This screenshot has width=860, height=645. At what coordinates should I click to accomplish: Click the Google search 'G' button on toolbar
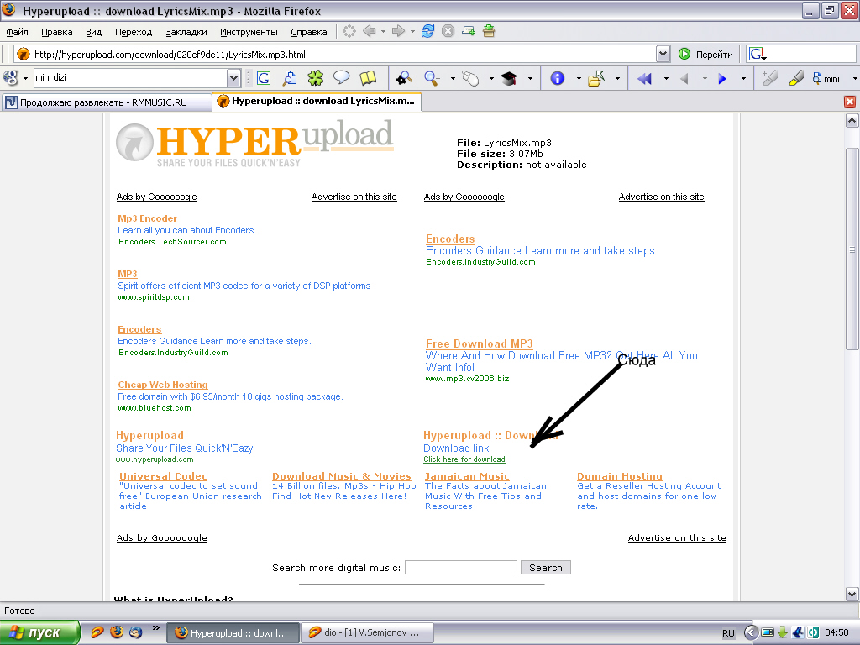(264, 78)
